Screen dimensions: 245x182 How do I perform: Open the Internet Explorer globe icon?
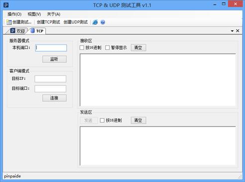click(95, 22)
